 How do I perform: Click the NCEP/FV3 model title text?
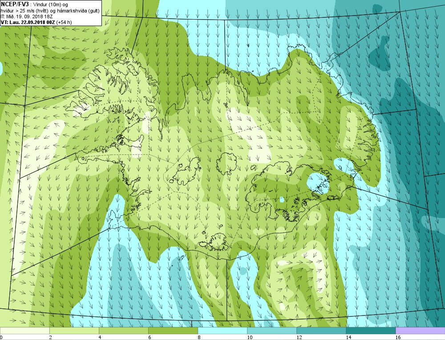coord(15,4)
